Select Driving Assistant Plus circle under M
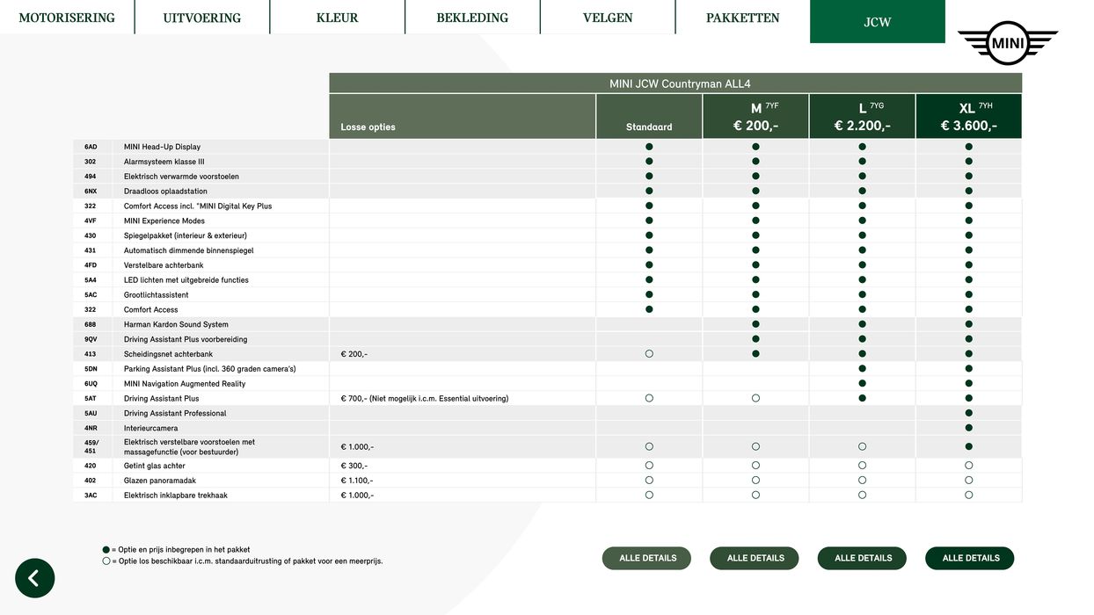 [755, 398]
